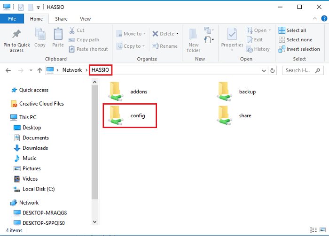Screen dimensions: 329x236
Task: Click Invert selection in the ribbon
Action: point(299,49)
